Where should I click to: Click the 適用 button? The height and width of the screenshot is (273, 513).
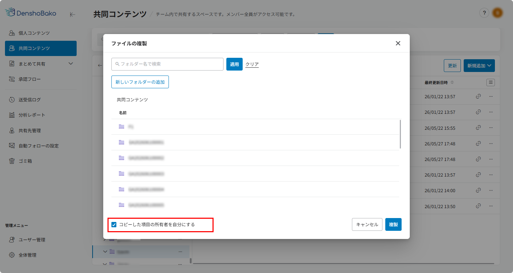(234, 64)
